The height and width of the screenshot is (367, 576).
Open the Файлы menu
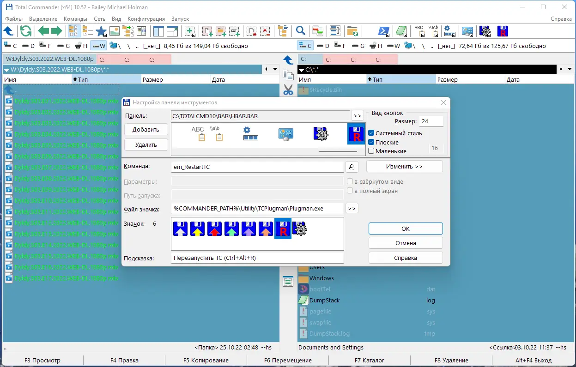tap(14, 19)
